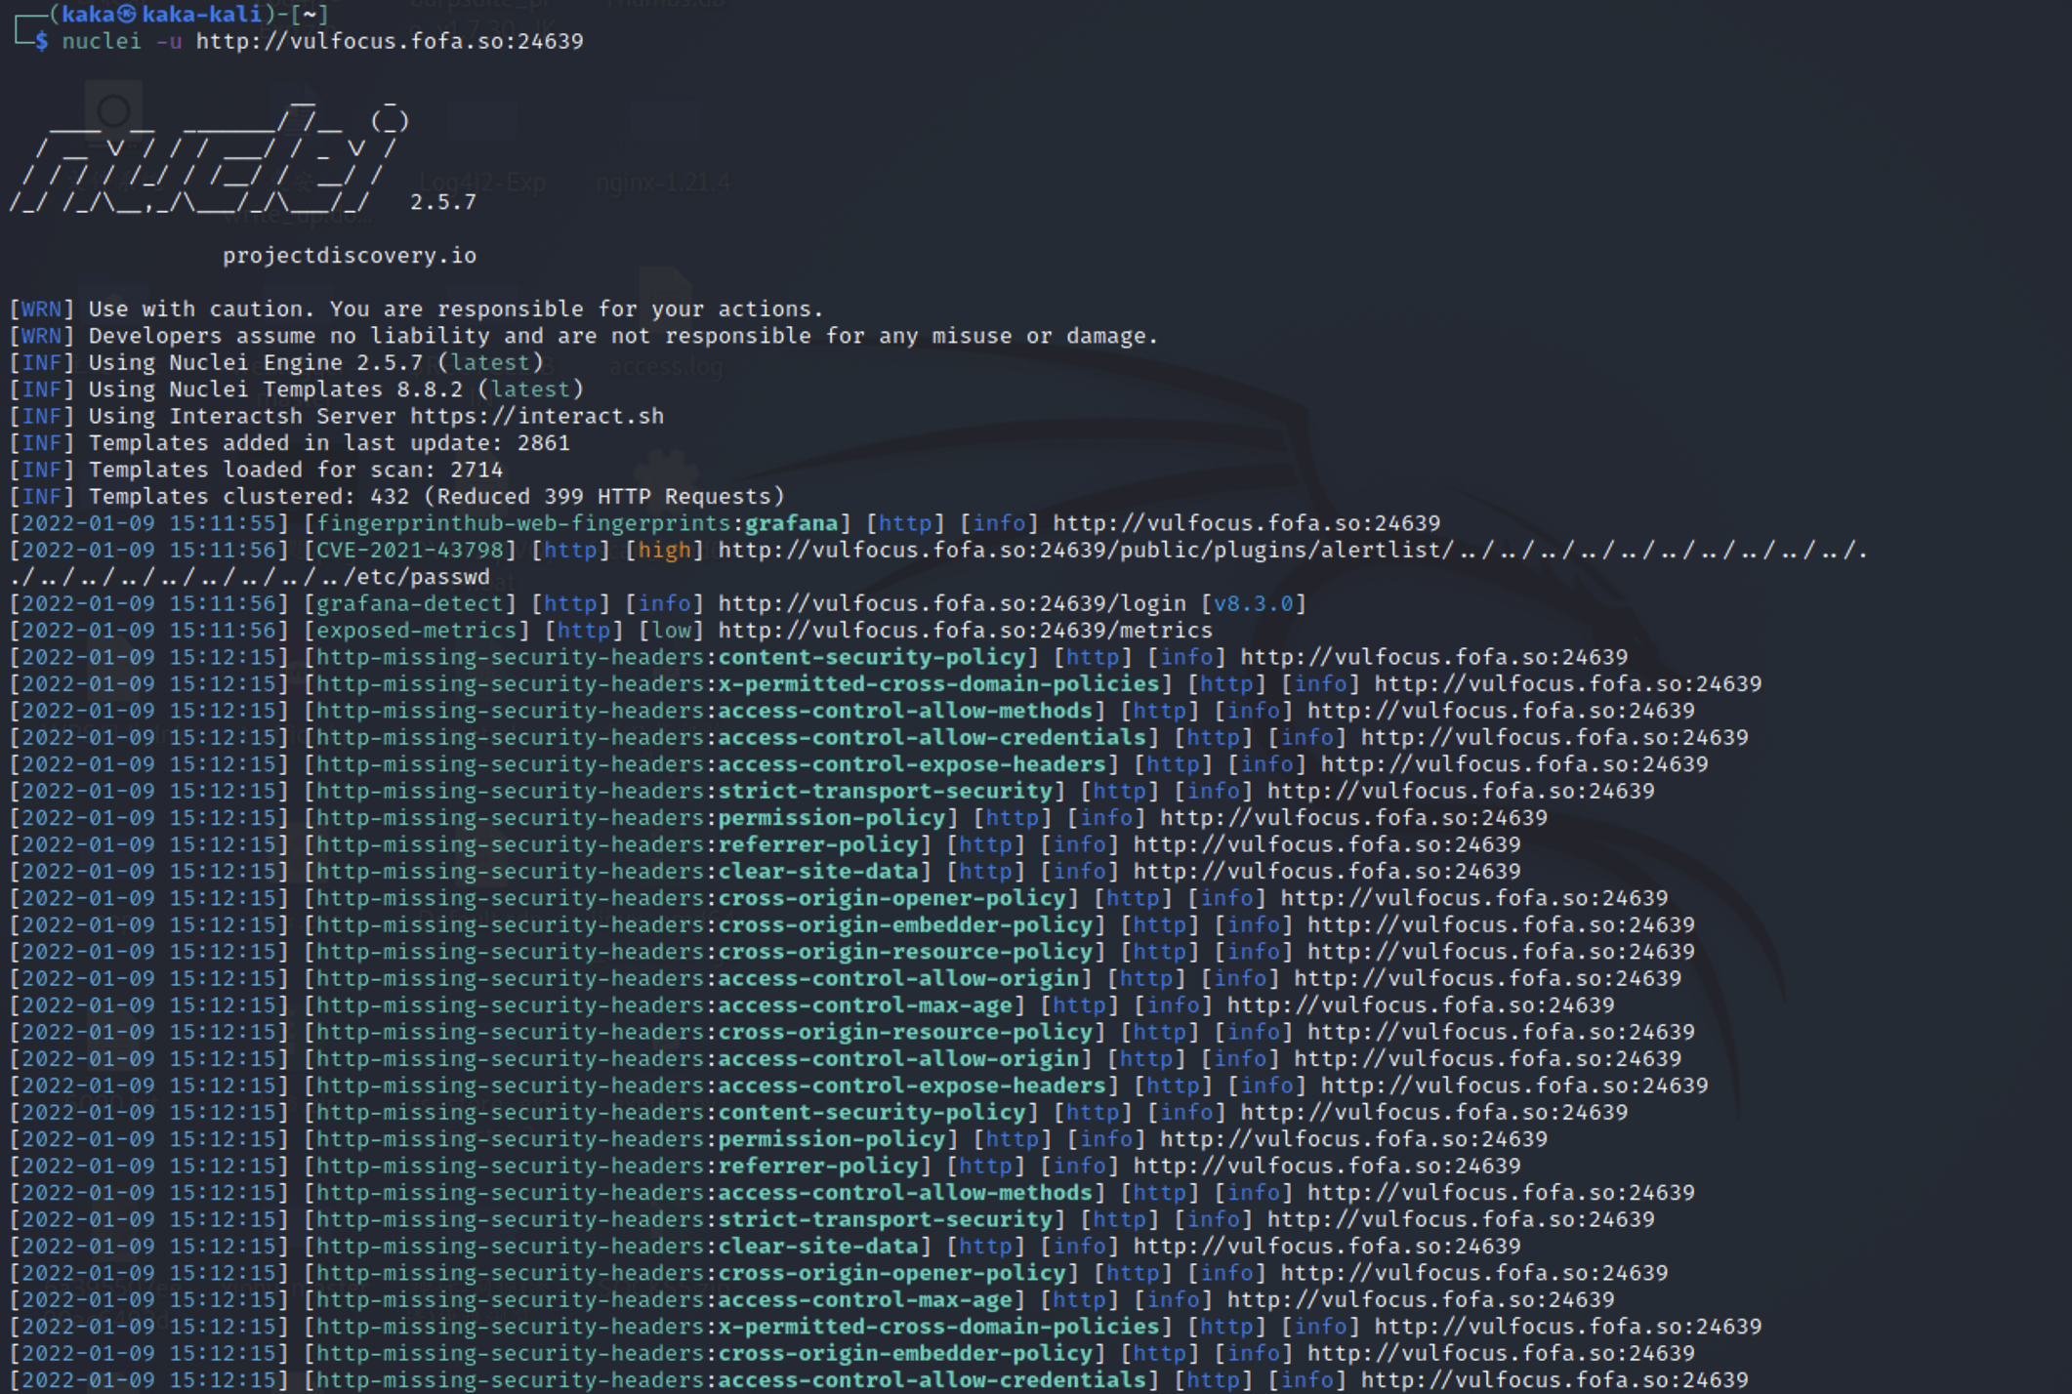Open the projectdiscovery.io link

tap(349, 256)
